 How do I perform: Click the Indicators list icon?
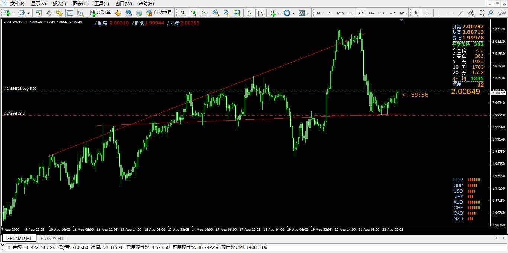pos(273,13)
